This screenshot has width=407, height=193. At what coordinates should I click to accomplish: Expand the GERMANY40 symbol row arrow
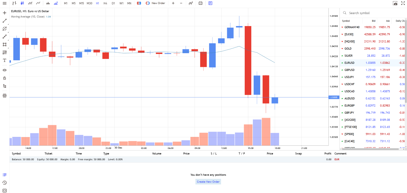342,27
